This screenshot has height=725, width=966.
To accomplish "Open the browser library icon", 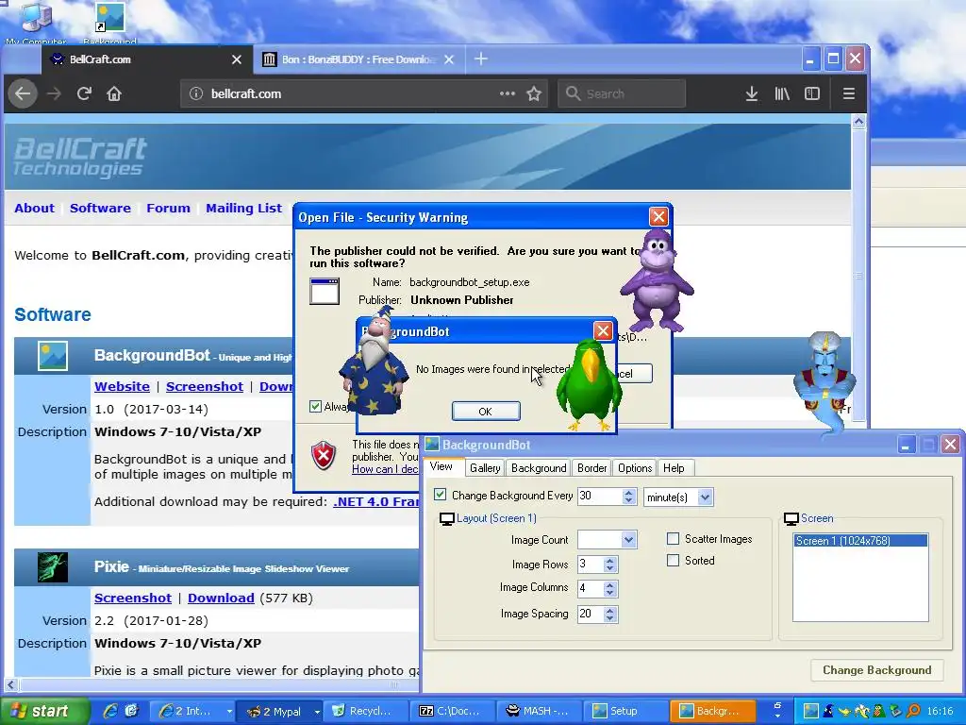I will pos(782,93).
